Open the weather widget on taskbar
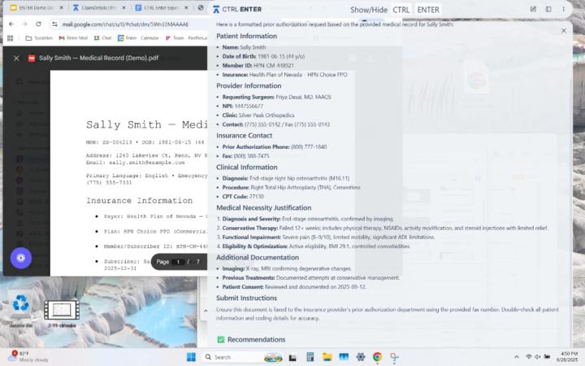Image resolution: width=585 pixels, height=366 pixels. point(24,356)
